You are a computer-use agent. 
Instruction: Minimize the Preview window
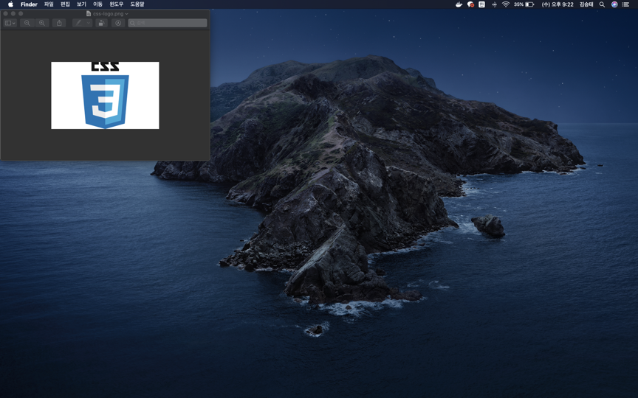click(x=13, y=13)
